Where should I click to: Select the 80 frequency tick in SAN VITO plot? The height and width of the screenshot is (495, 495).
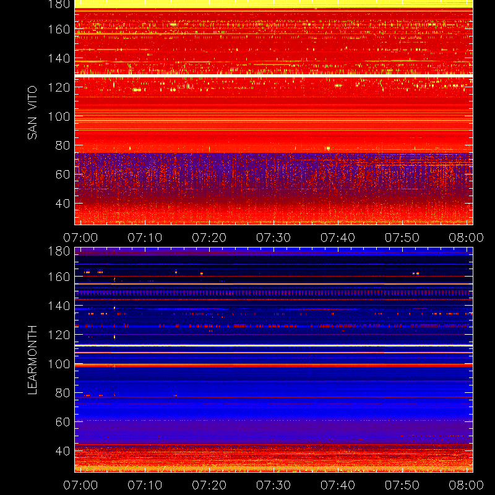point(62,145)
